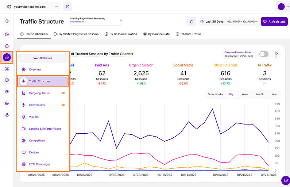Switch to By Bounce Rate tab
Image resolution: width=290 pixels, height=187 pixels.
[156, 34]
